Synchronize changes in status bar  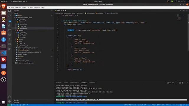(x=18, y=105)
